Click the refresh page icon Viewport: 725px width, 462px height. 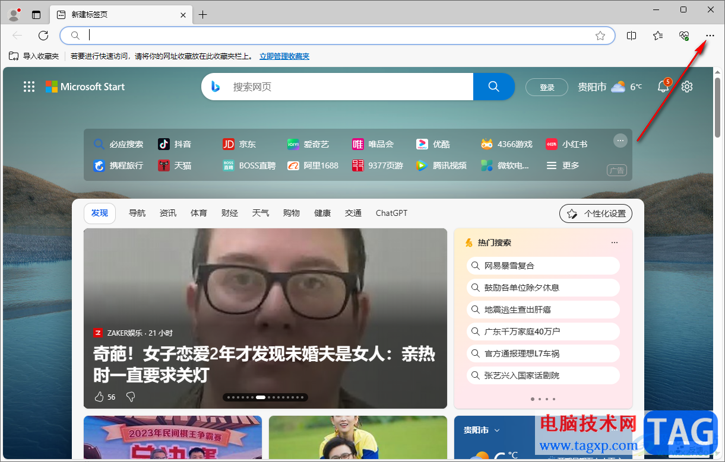(x=43, y=36)
